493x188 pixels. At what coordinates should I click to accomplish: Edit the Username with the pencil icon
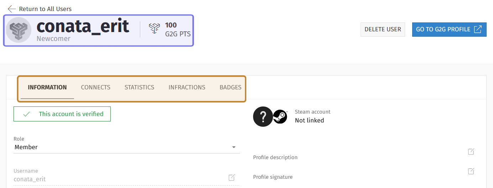(x=232, y=177)
